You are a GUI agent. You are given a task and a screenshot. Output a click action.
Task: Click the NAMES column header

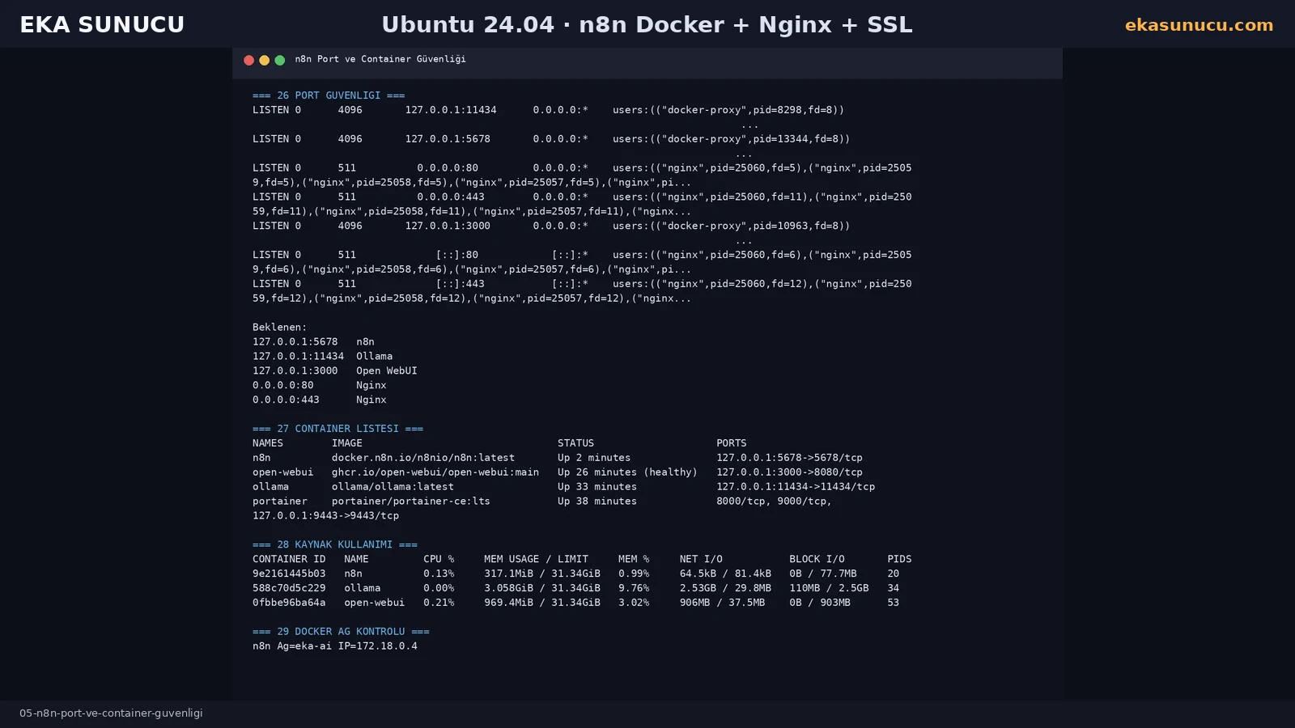tap(268, 443)
